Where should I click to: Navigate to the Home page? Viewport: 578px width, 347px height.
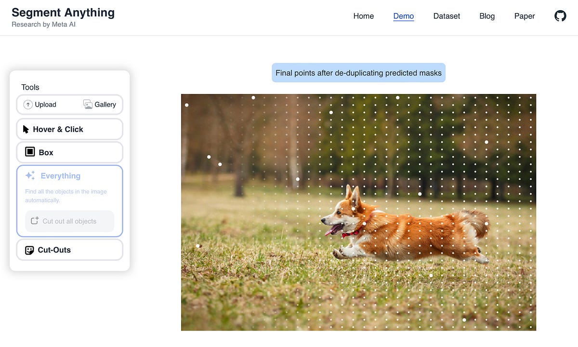(x=364, y=16)
